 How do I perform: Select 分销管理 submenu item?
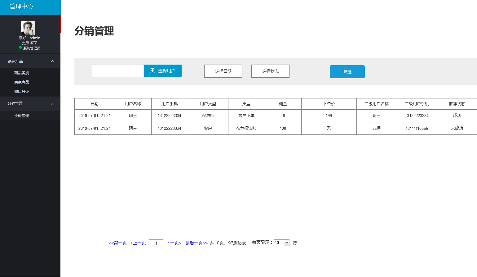coord(21,116)
